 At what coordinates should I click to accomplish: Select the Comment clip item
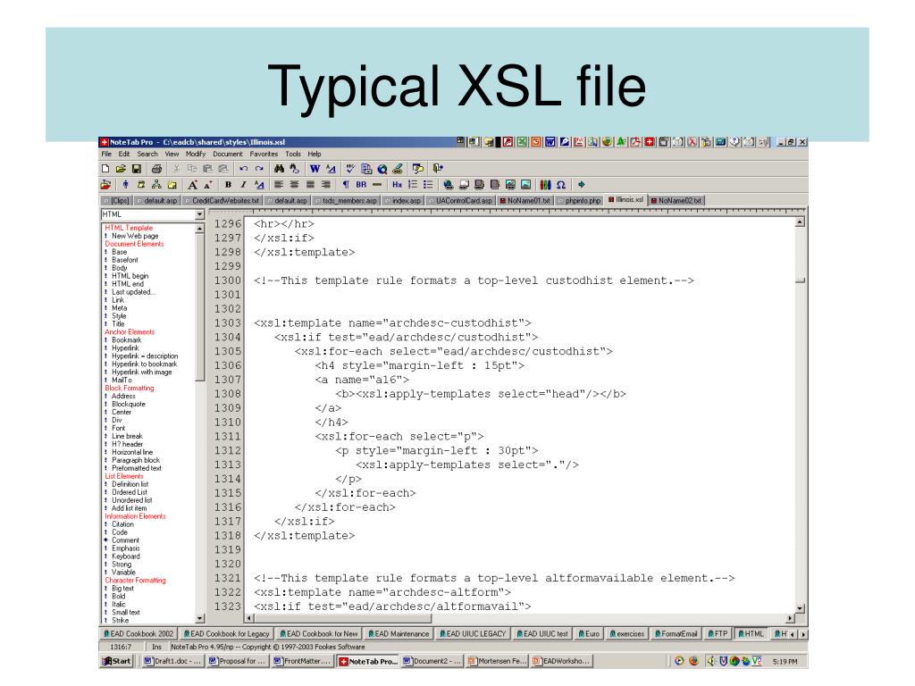coord(125,540)
